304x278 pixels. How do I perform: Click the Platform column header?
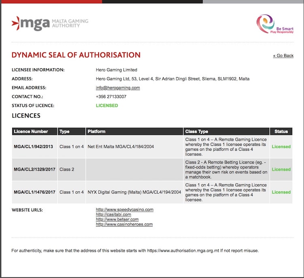(134, 131)
